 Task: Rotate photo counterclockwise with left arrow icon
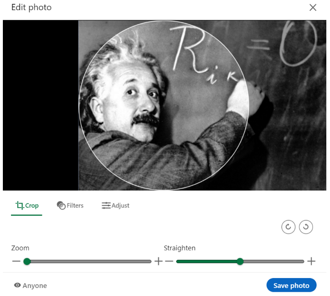(x=305, y=227)
